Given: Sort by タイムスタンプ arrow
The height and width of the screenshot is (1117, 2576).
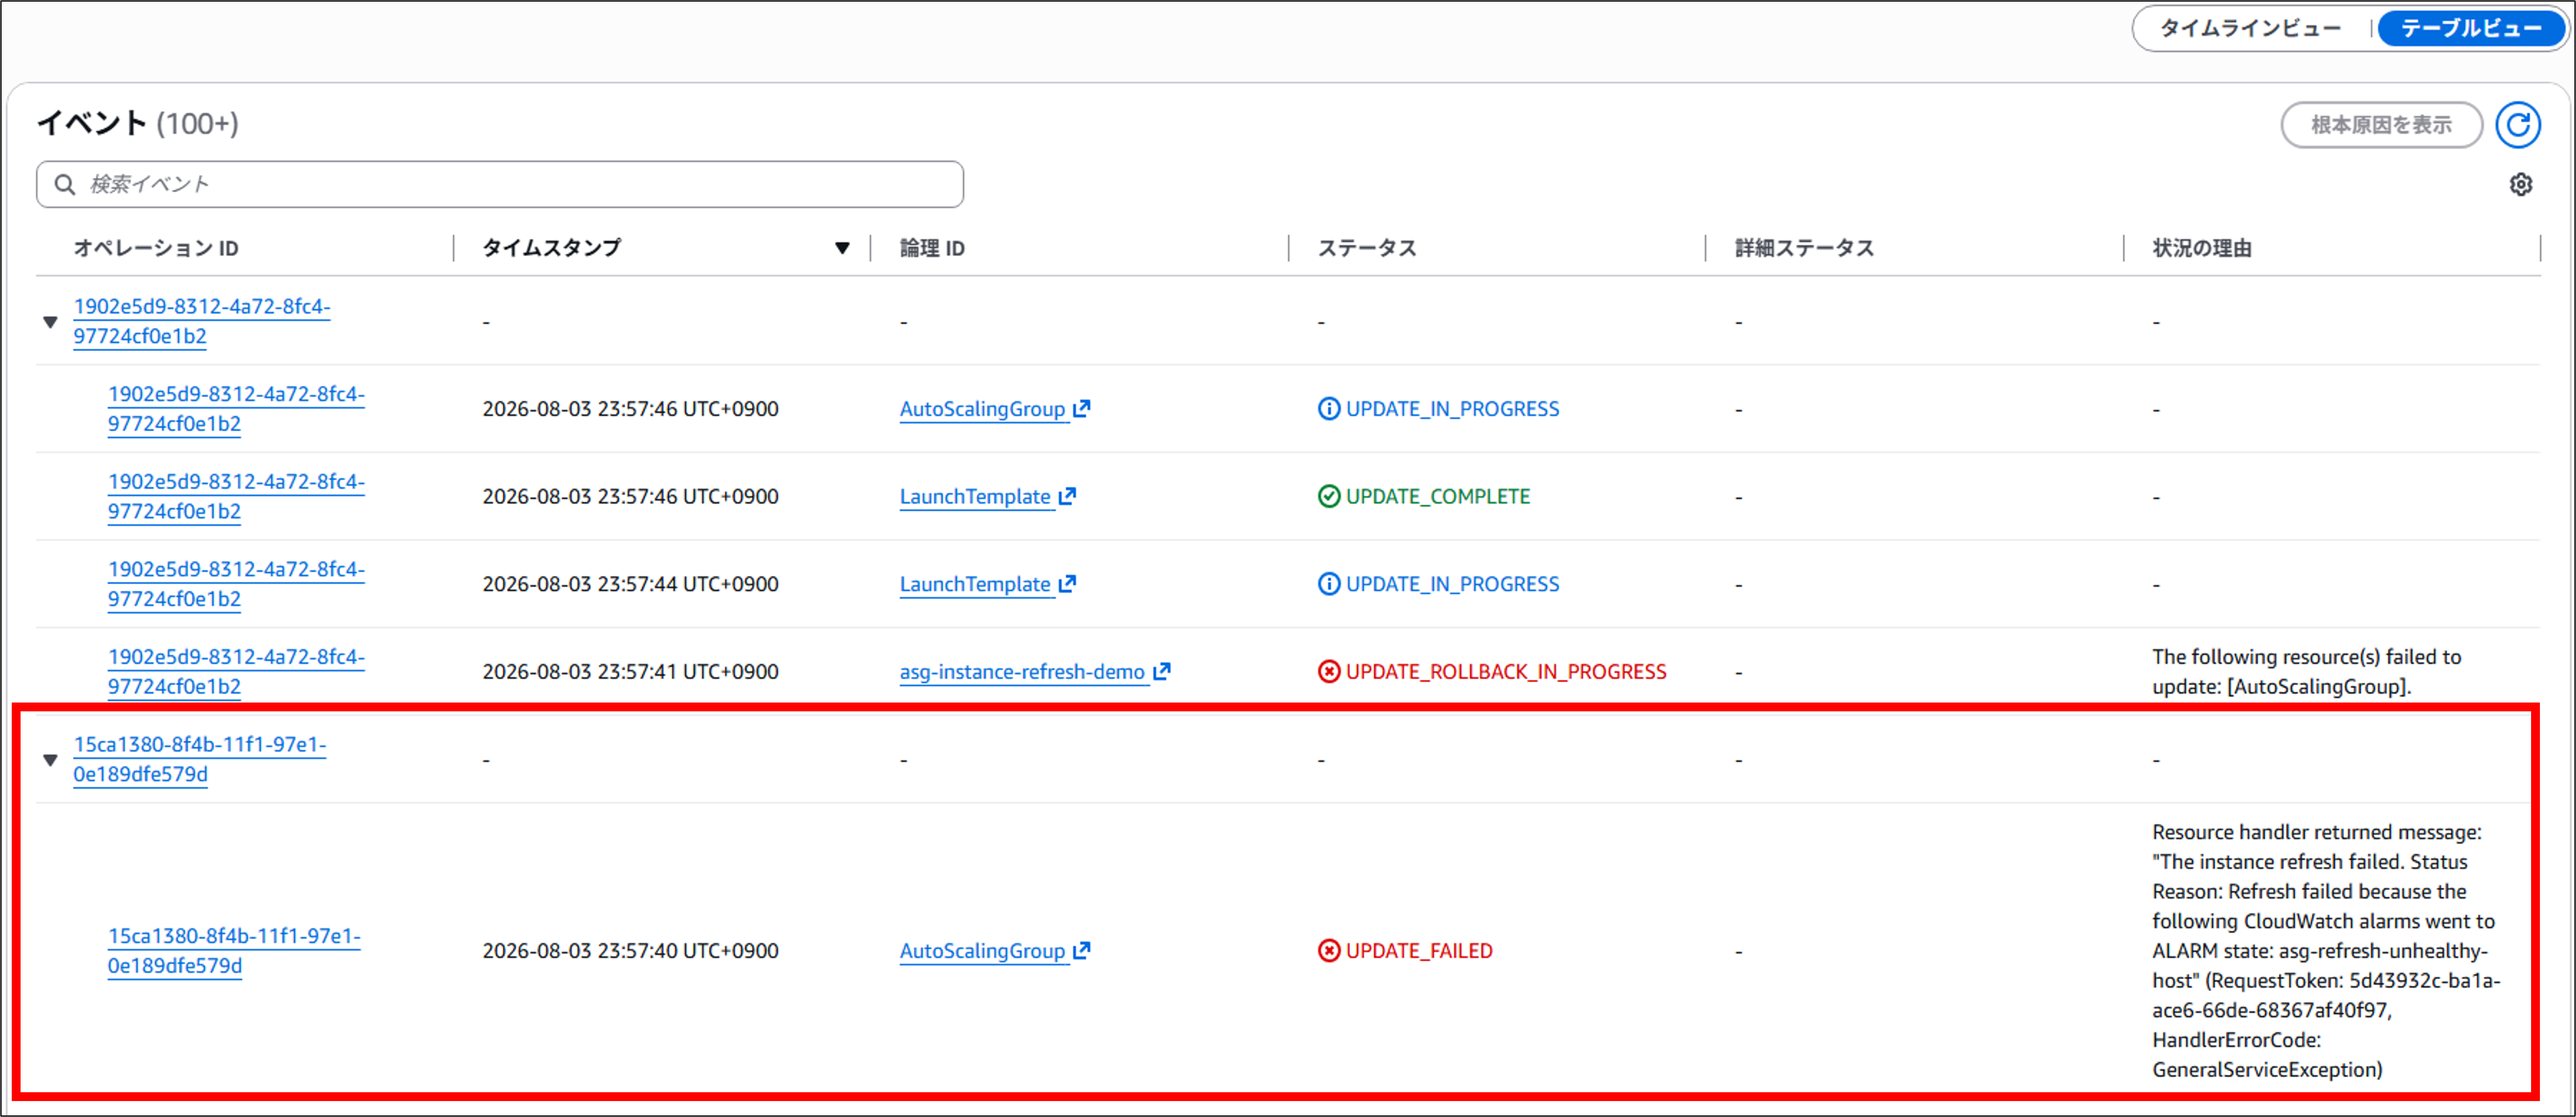Looking at the screenshot, I should (x=842, y=248).
